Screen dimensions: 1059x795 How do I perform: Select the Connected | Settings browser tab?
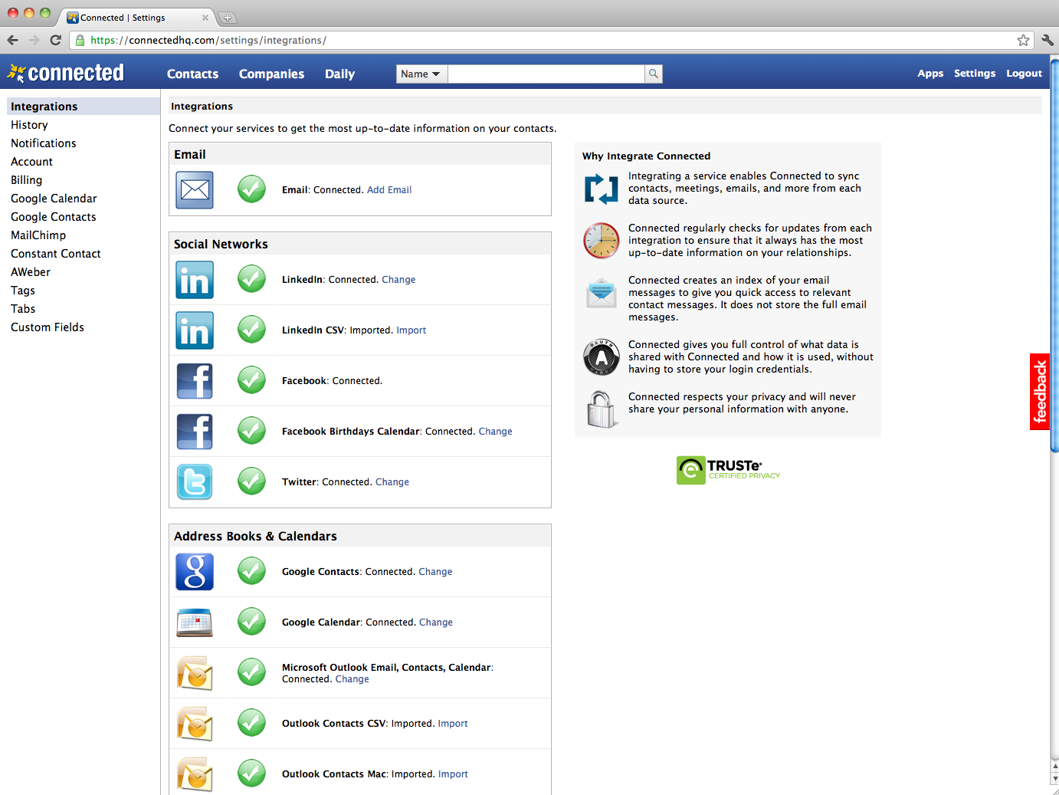136,17
